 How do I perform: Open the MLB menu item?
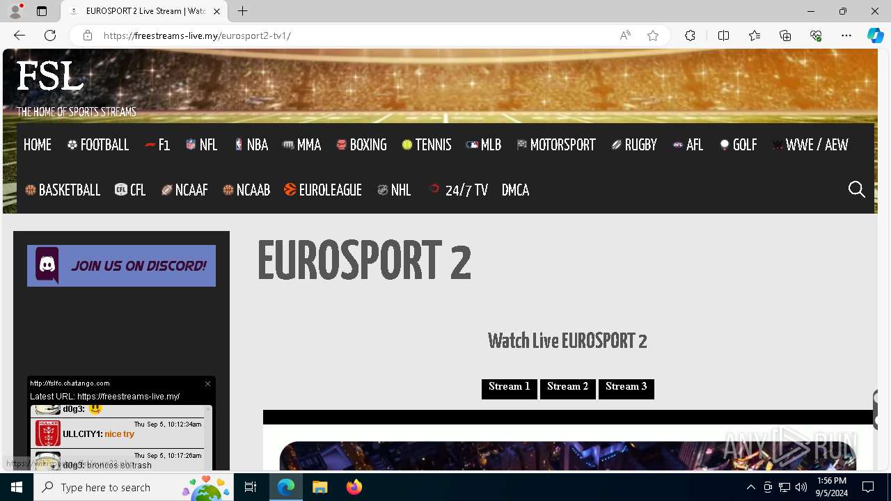484,145
